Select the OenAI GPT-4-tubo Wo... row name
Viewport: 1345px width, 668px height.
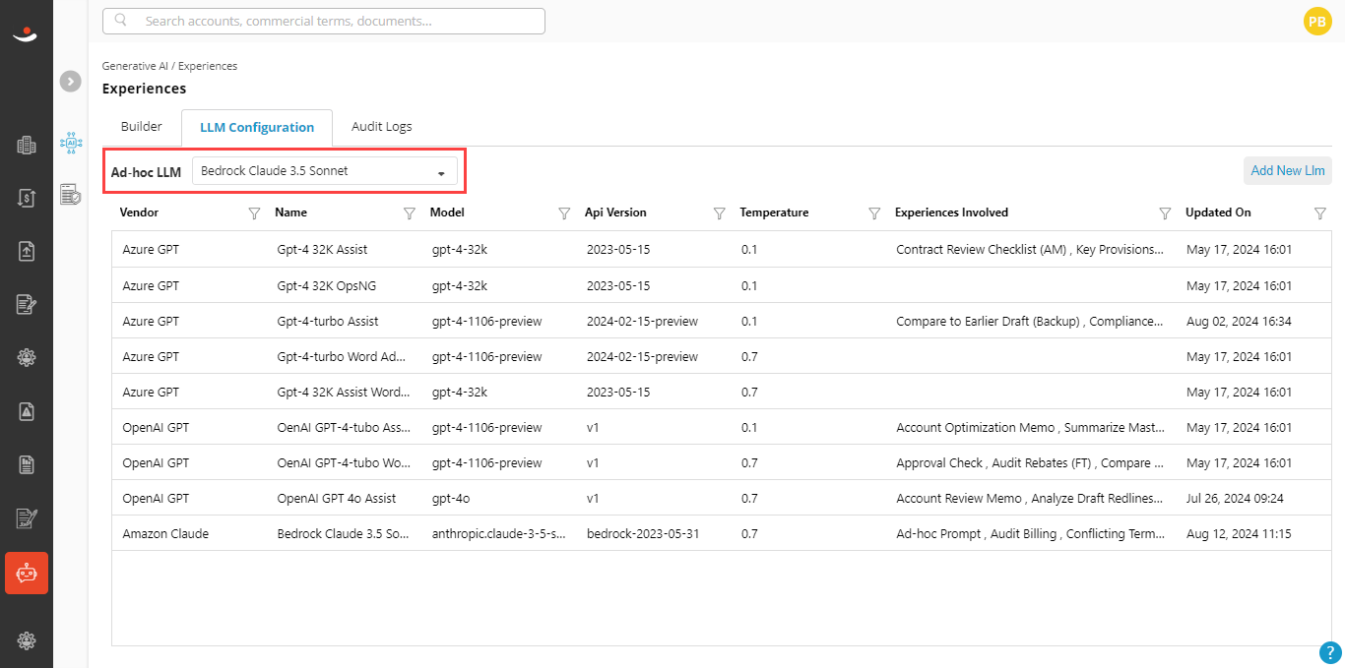click(344, 462)
